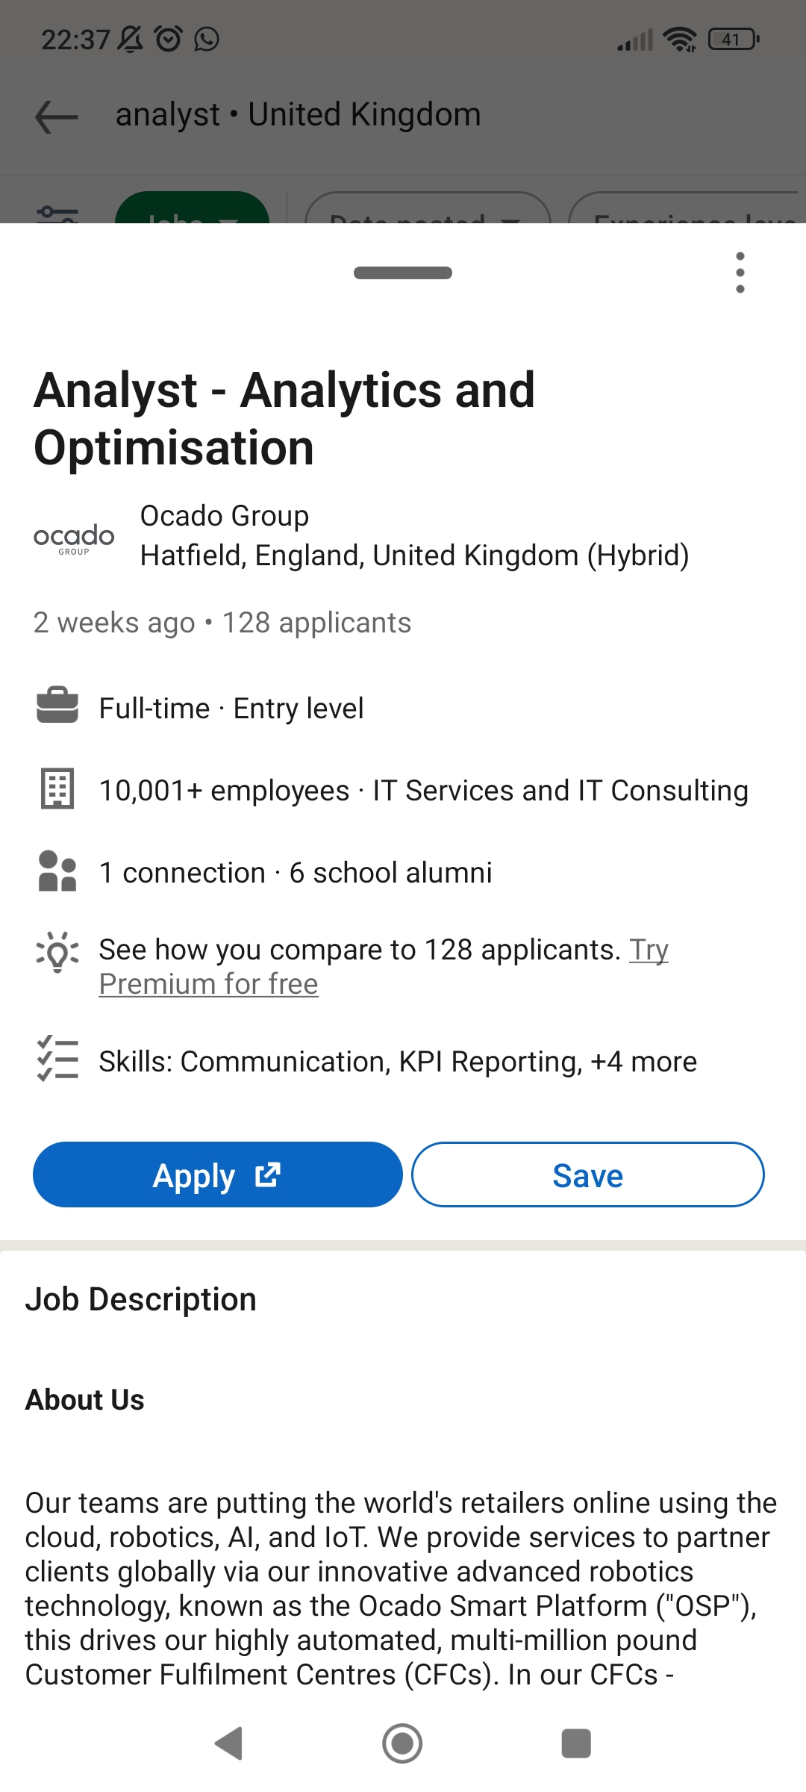This screenshot has height=1792, width=806.
Task: Follow the Try Premium for free link
Action: (x=208, y=984)
